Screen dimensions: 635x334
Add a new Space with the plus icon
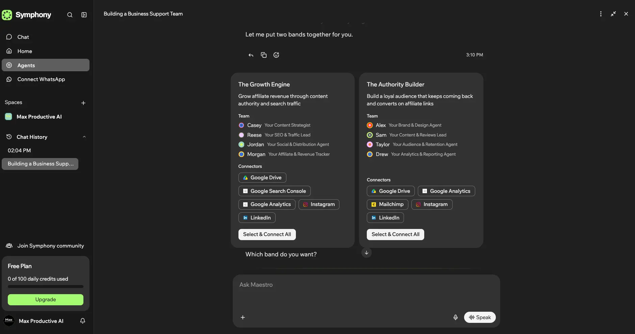[x=83, y=103]
